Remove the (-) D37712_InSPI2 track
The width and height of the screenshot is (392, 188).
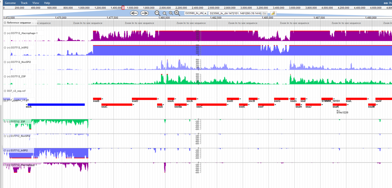pyautogui.click(x=5, y=151)
